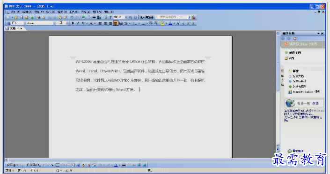Click the font color button in formatting toolbar
The height and width of the screenshot is (174, 330).
[x=170, y=23]
